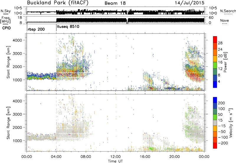This screenshot has height=163, width=236.
Task: Click the blue top segment of Velocity color bar
Action: (215, 100)
